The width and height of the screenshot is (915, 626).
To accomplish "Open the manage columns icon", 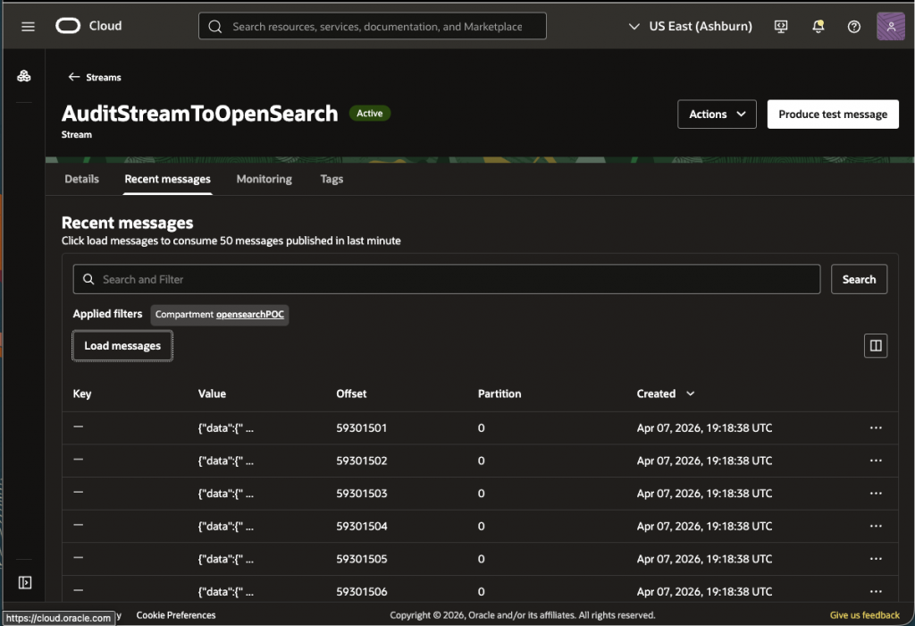I will pos(875,346).
